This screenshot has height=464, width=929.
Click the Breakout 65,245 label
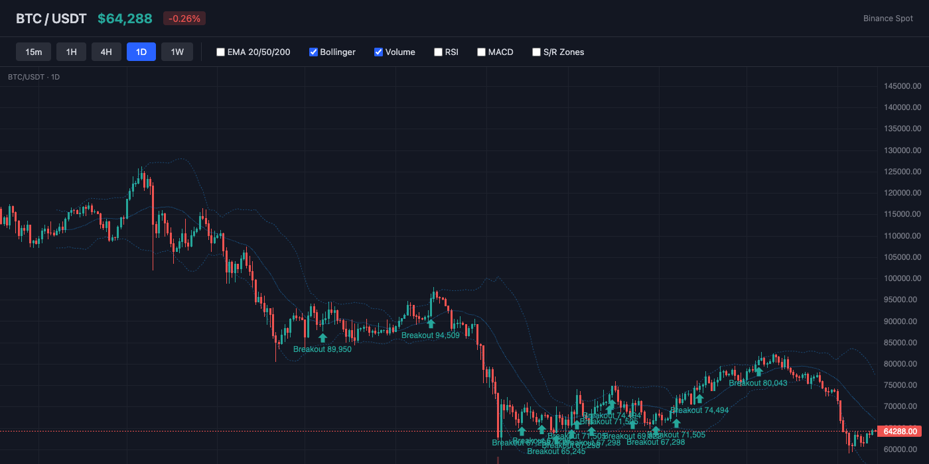556,451
